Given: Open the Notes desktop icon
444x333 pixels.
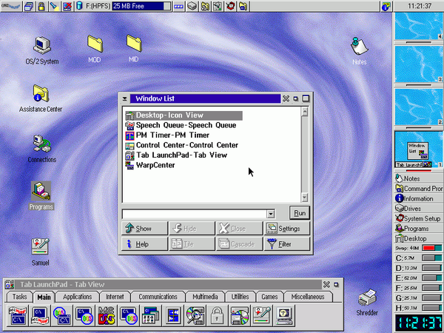Looking at the screenshot, I should pyautogui.click(x=360, y=47).
